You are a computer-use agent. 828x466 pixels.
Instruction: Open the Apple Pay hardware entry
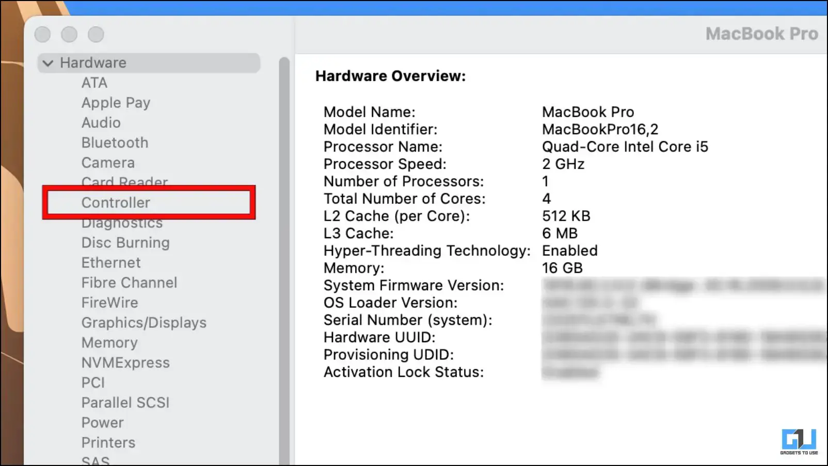116,103
